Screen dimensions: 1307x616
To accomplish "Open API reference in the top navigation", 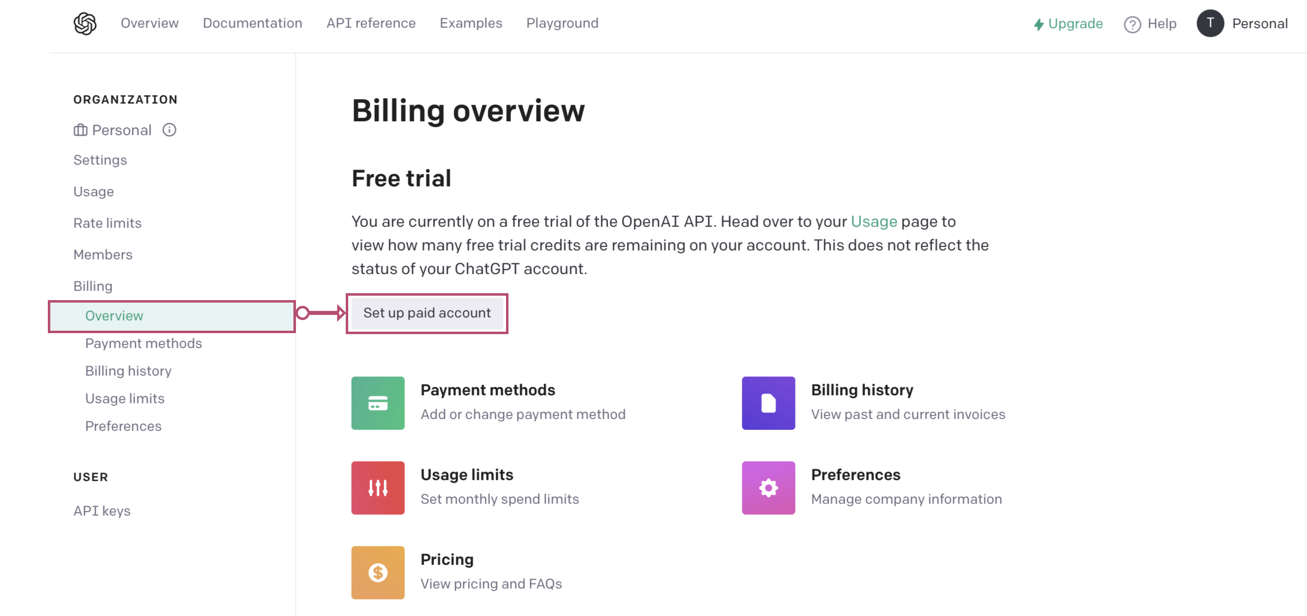I will (370, 23).
